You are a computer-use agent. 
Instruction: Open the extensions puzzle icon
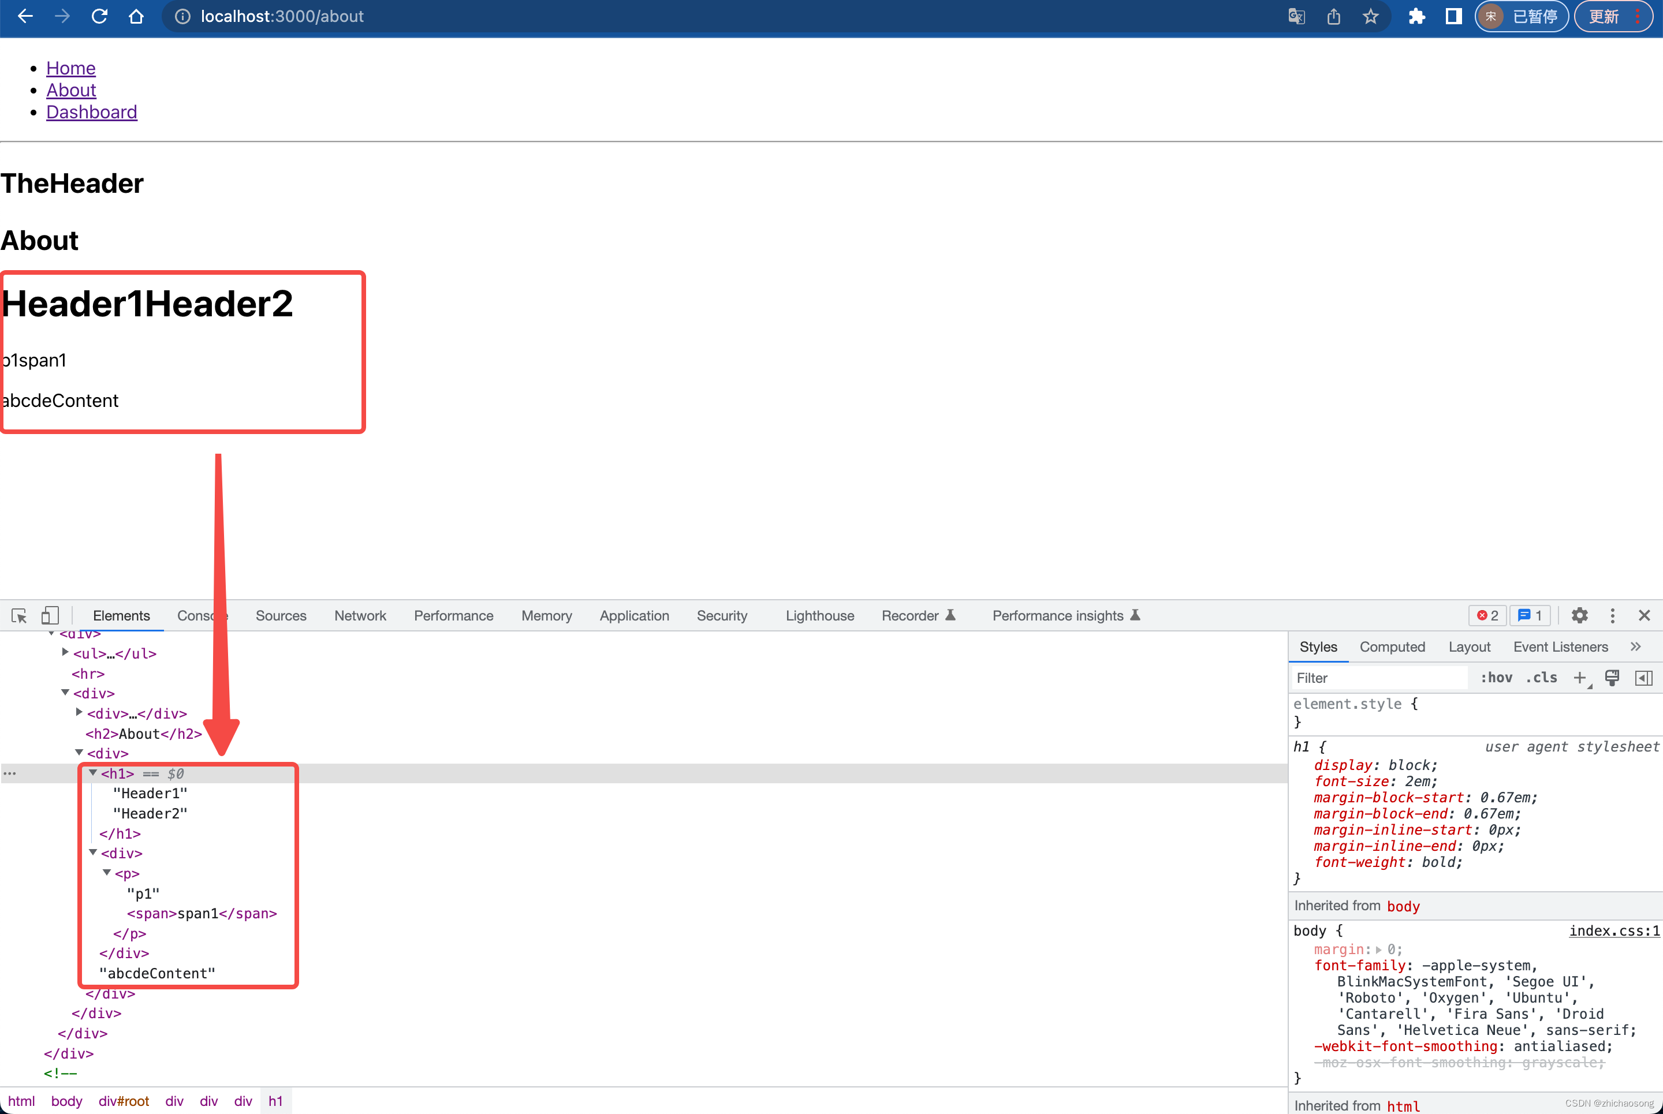1416,16
